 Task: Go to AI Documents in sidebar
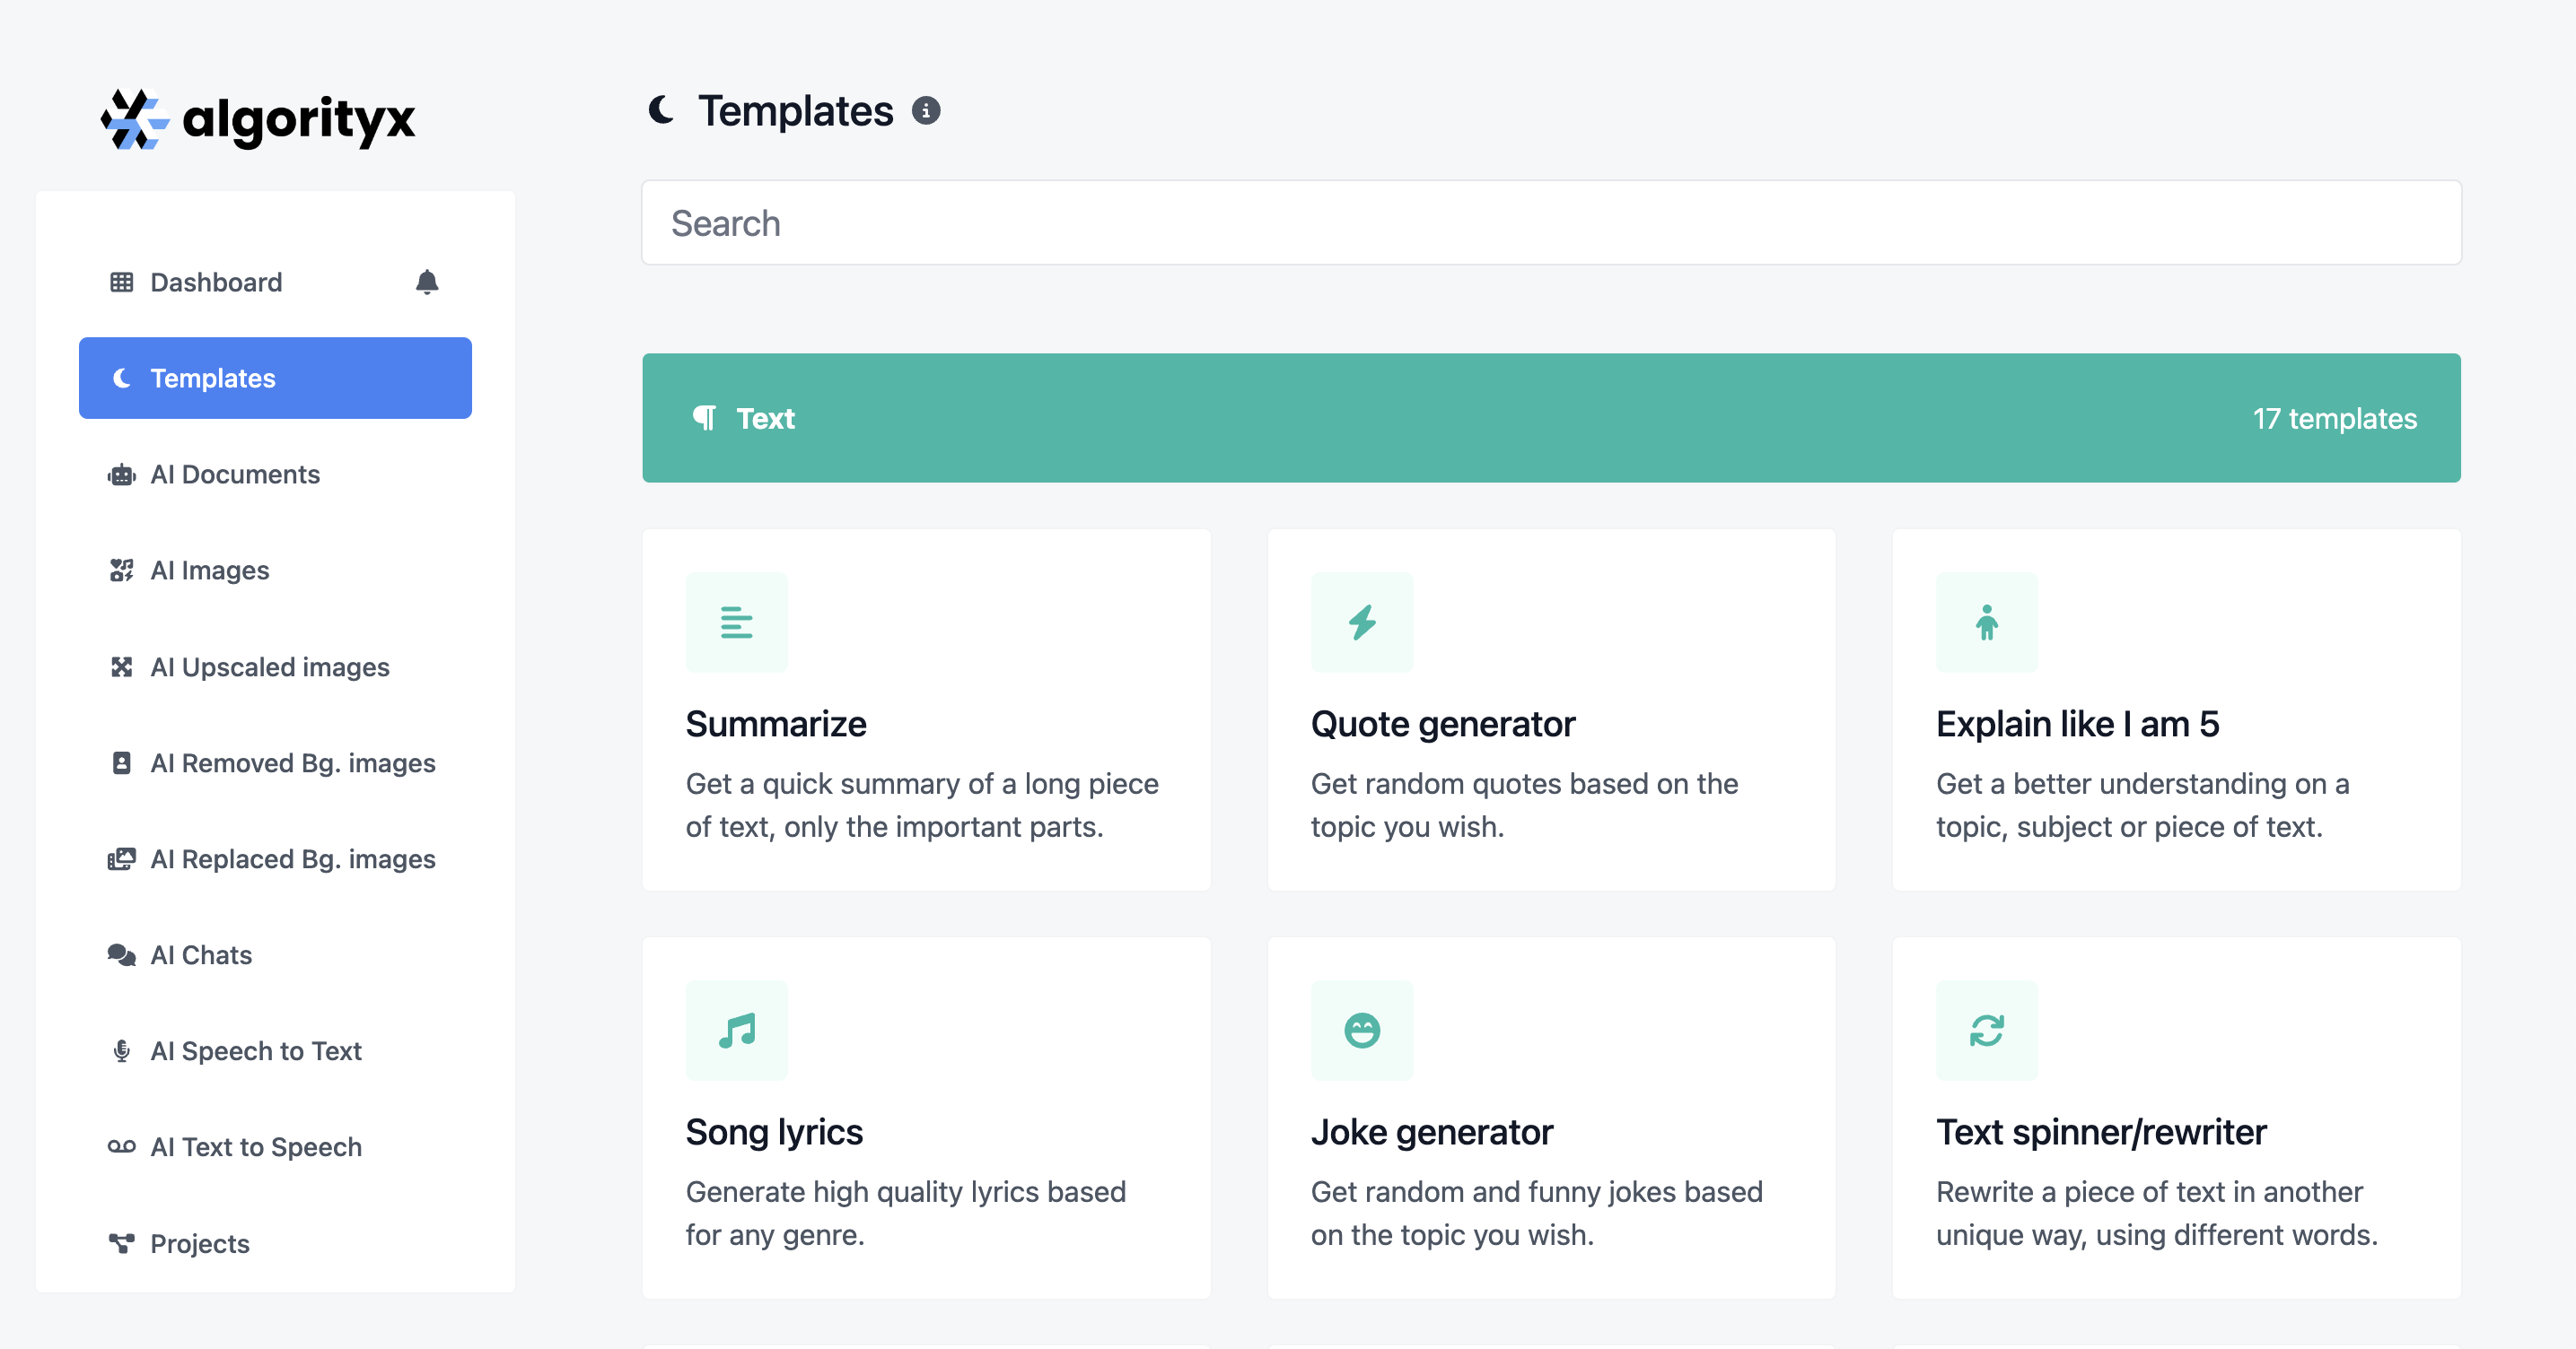point(235,474)
